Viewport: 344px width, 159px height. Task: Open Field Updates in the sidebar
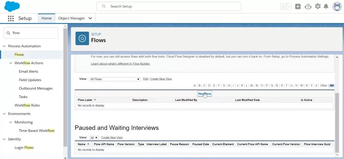30,80
